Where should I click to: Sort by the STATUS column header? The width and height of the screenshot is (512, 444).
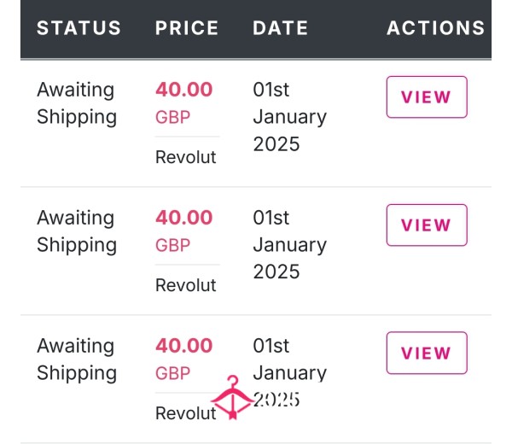pyautogui.click(x=79, y=28)
